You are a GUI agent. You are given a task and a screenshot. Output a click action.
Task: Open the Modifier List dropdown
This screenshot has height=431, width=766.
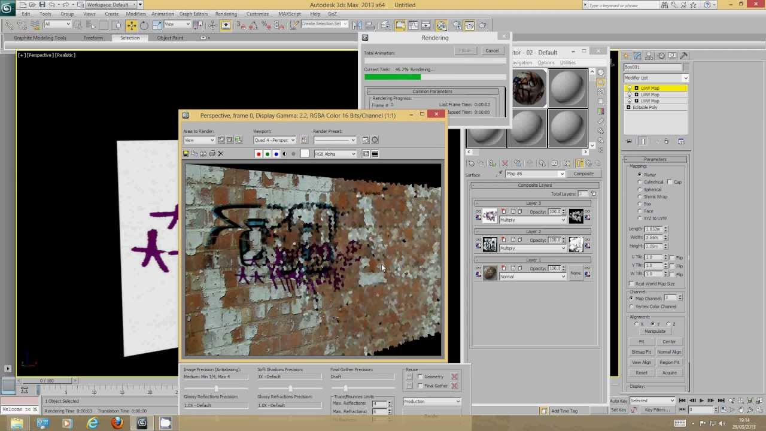pyautogui.click(x=656, y=78)
